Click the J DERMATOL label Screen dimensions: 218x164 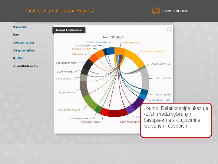pyautogui.click(x=77, y=54)
